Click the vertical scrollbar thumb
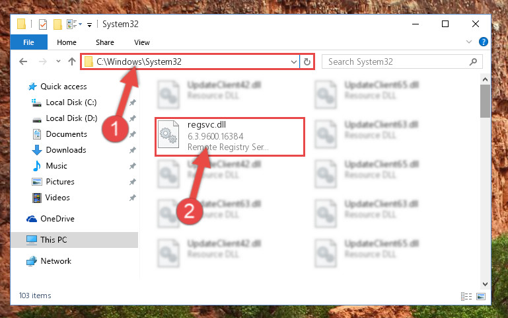Image resolution: width=508 pixels, height=318 pixels. [x=485, y=101]
